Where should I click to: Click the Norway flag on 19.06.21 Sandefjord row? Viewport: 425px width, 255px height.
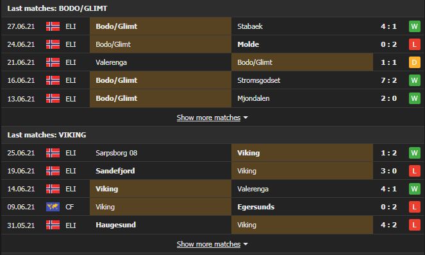coord(53,171)
